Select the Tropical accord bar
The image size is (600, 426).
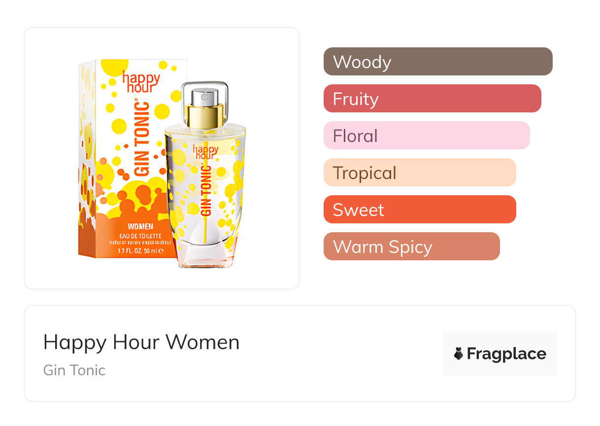(x=419, y=173)
